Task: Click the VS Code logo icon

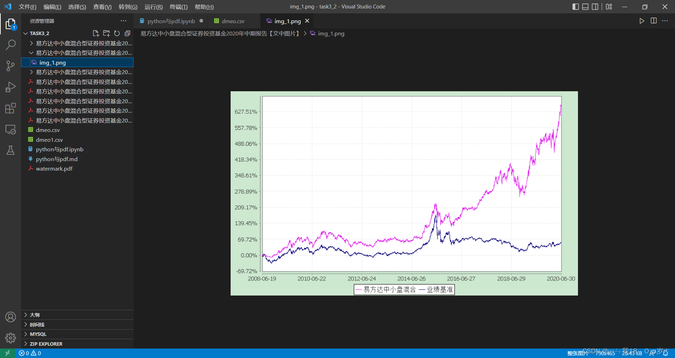Action: click(x=8, y=7)
